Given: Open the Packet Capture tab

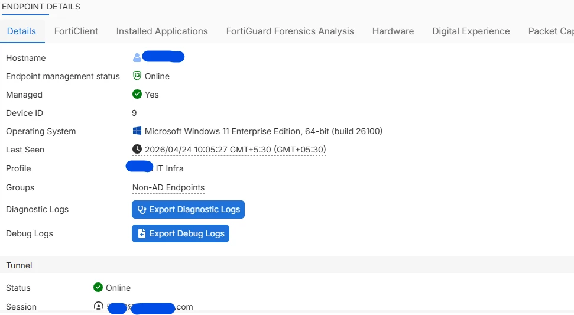Looking at the screenshot, I should 551,31.
